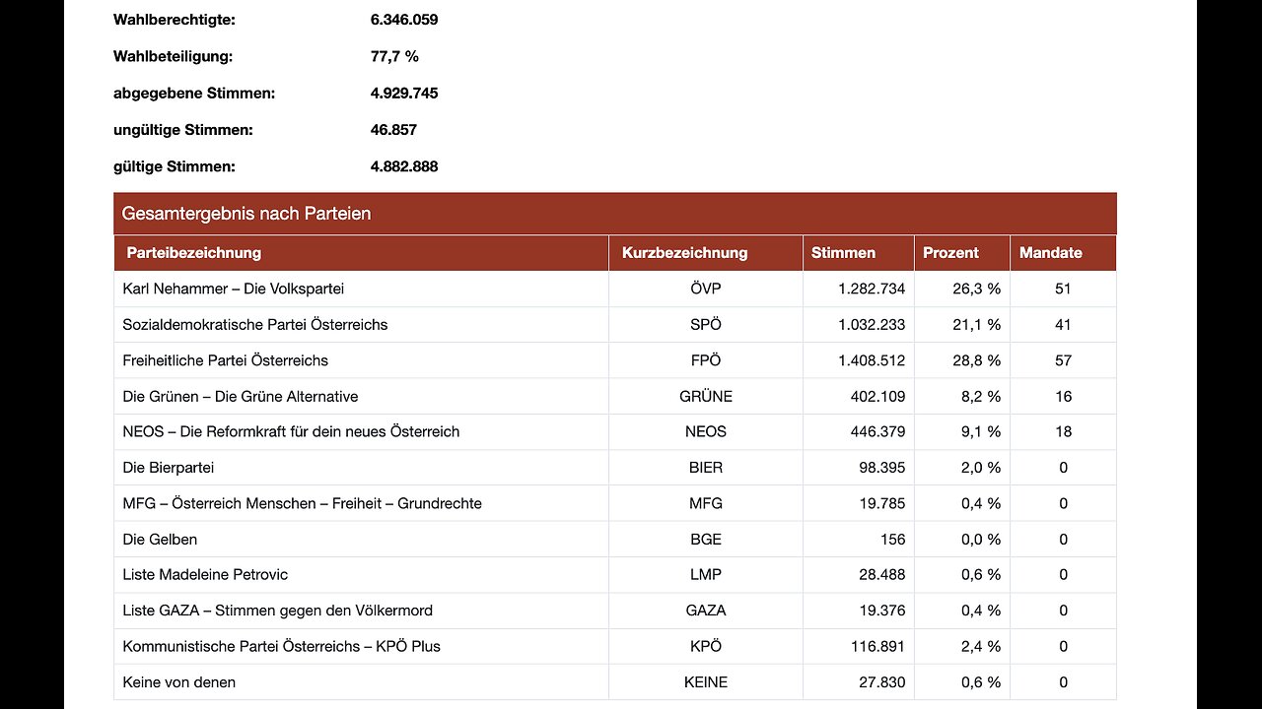Click the FPÖ abbreviation cell
1262x709 pixels.
[706, 360]
